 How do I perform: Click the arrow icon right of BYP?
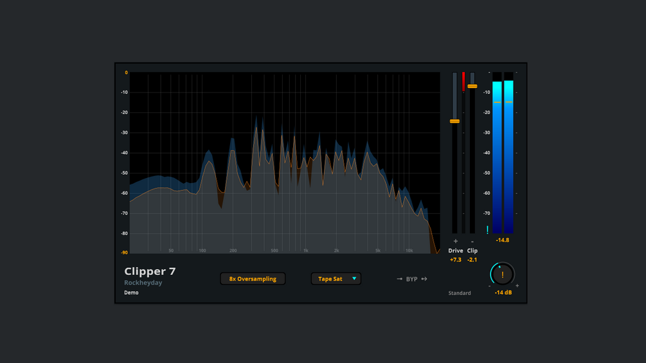(x=424, y=279)
